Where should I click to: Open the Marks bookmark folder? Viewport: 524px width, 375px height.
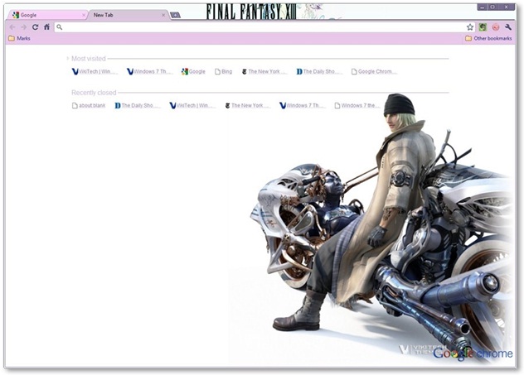(19, 38)
